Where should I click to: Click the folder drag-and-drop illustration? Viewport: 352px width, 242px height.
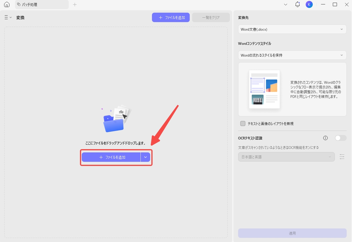tap(116, 118)
